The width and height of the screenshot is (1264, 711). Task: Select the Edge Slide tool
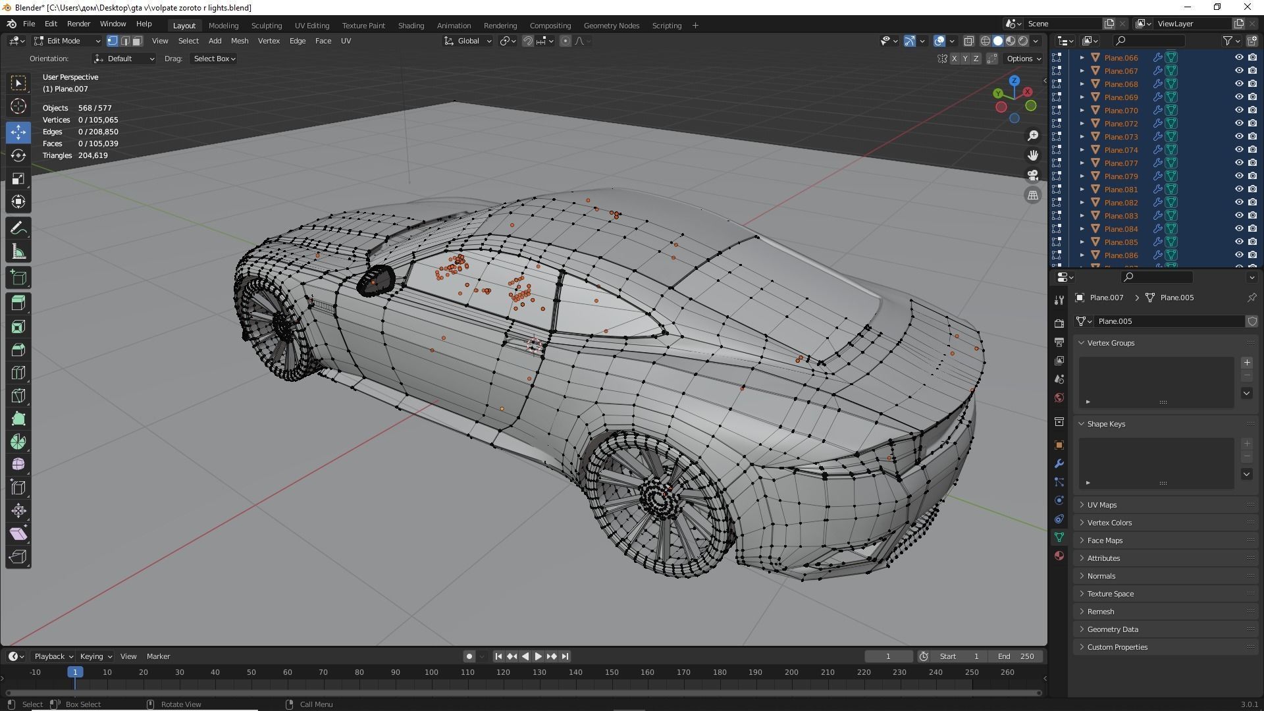point(18,488)
